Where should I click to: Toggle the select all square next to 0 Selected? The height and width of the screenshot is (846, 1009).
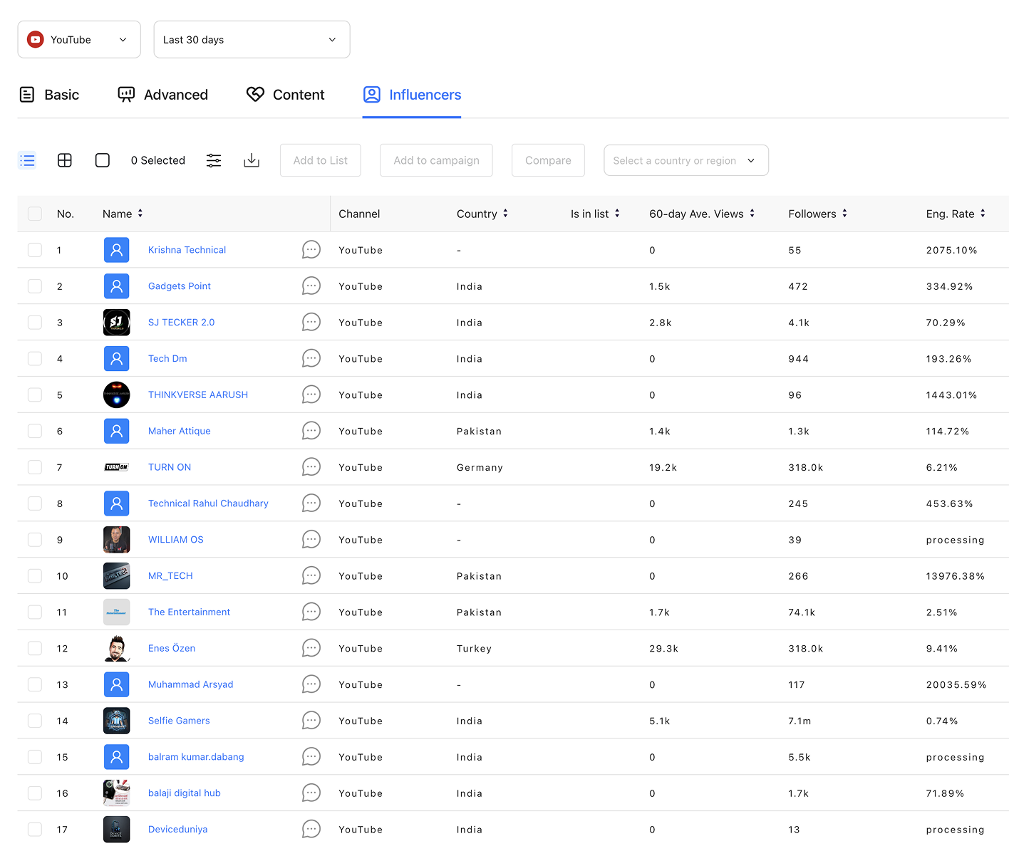[103, 160]
